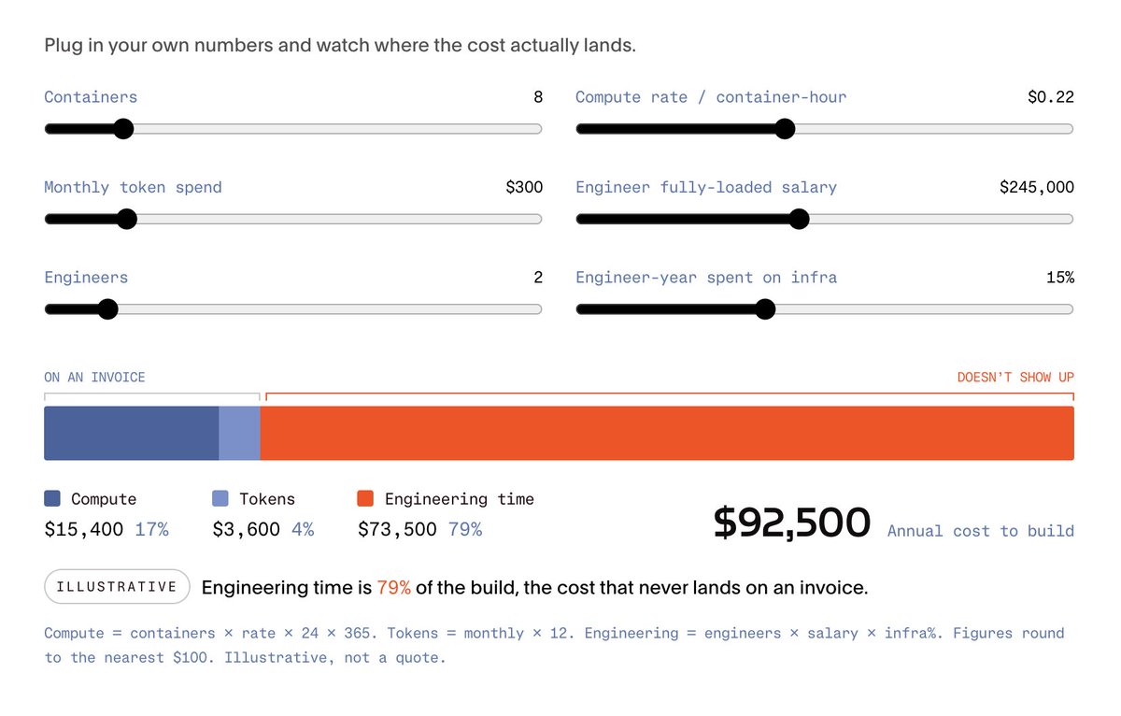1121x716 pixels.
Task: Click the Engineers slider thumb
Action: [107, 309]
